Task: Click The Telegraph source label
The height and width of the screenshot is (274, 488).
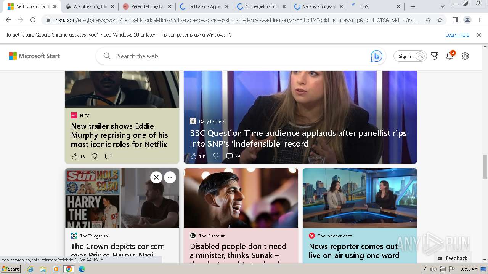Action: click(x=94, y=236)
